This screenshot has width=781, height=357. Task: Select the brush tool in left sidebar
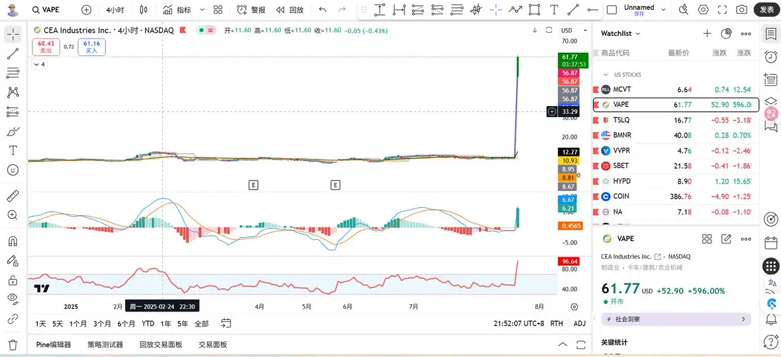pyautogui.click(x=13, y=132)
